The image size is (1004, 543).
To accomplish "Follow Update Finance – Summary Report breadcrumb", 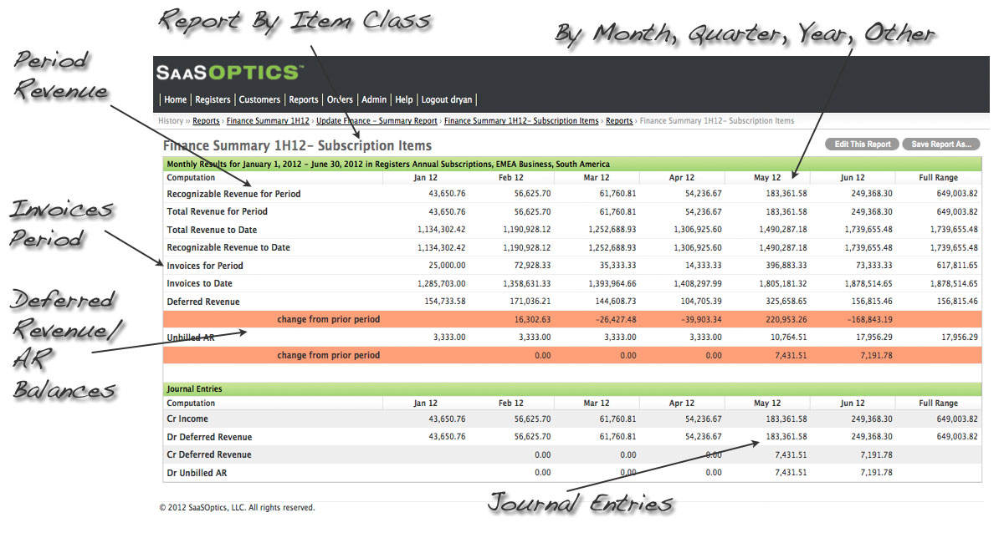I will tap(376, 121).
